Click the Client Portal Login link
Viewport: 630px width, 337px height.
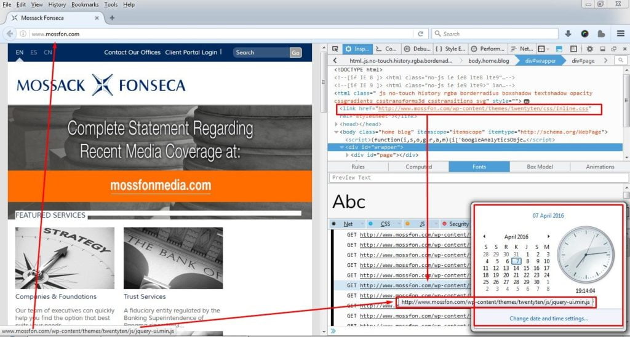(191, 52)
